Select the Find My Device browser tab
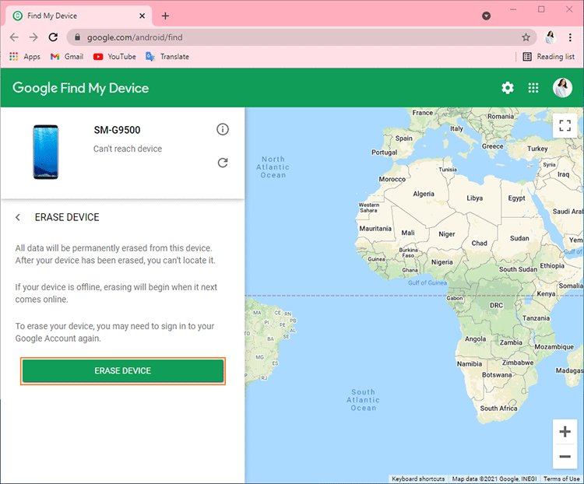The image size is (584, 484). tap(78, 16)
